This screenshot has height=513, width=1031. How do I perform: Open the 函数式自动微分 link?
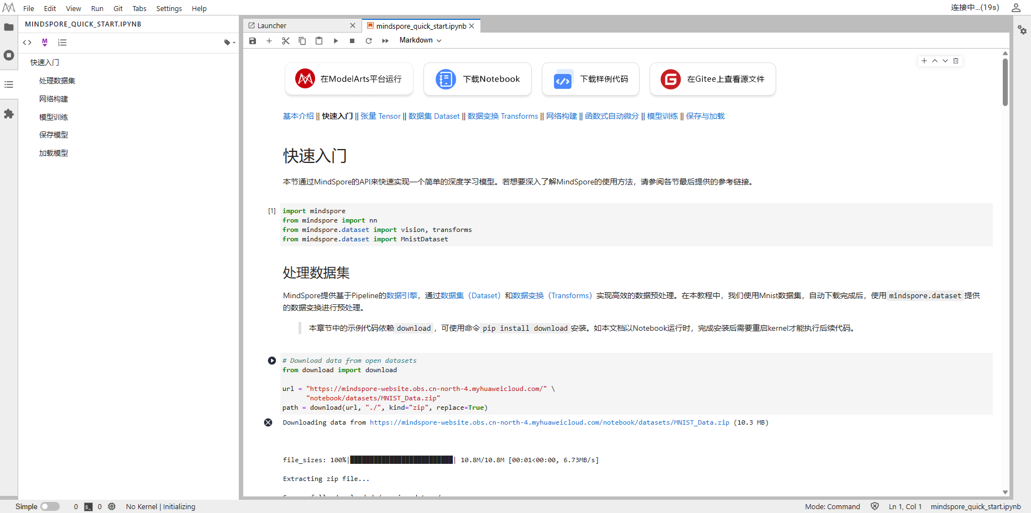(611, 116)
